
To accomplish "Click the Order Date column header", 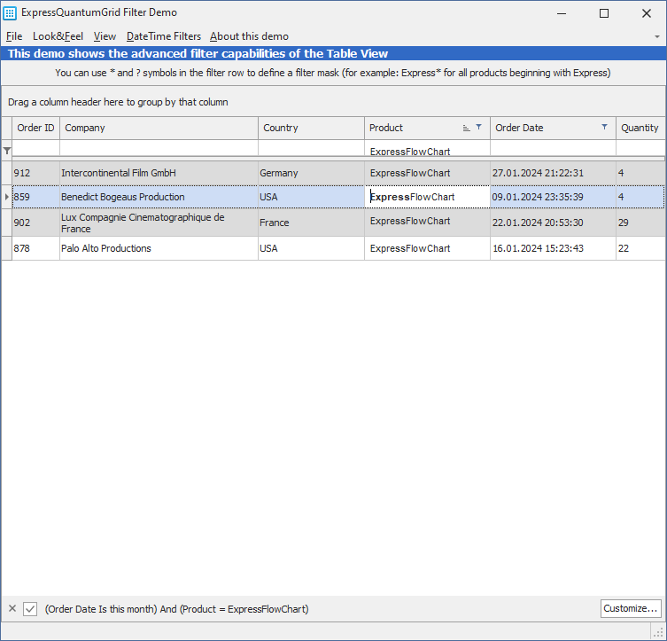I will [553, 128].
